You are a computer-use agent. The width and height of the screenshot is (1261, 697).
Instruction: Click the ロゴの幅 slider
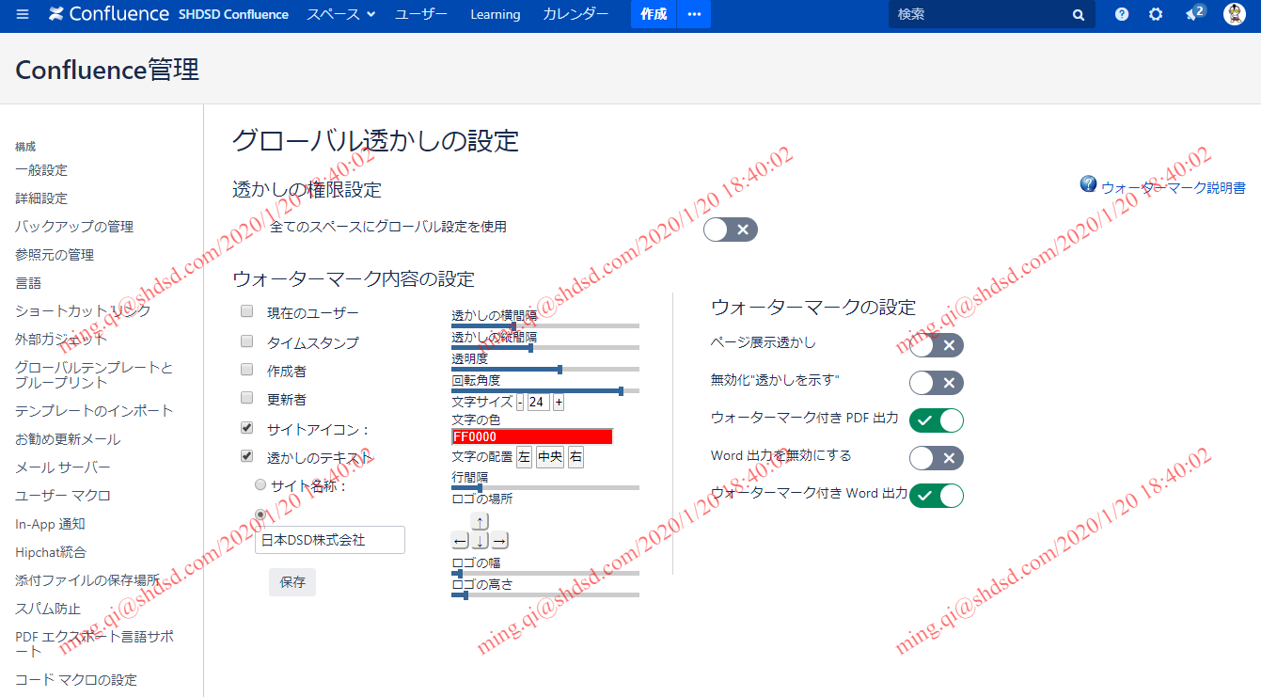pyautogui.click(x=545, y=573)
